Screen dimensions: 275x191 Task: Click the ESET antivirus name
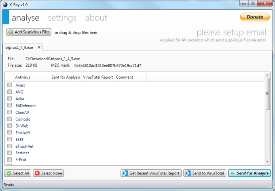point(19,140)
